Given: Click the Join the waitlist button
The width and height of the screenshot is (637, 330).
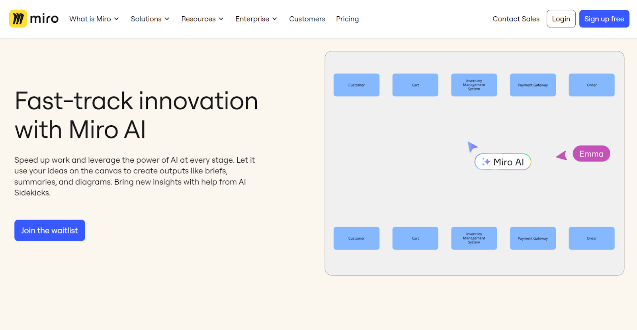Looking at the screenshot, I should click(x=50, y=231).
